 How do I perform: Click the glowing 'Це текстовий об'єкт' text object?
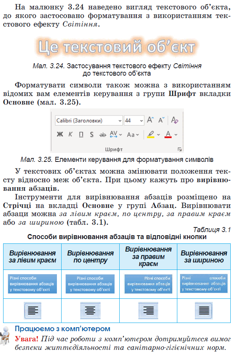tap(117, 47)
